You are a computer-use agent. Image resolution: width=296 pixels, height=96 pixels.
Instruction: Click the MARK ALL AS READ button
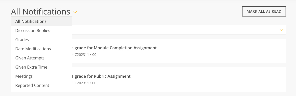[x=264, y=11]
